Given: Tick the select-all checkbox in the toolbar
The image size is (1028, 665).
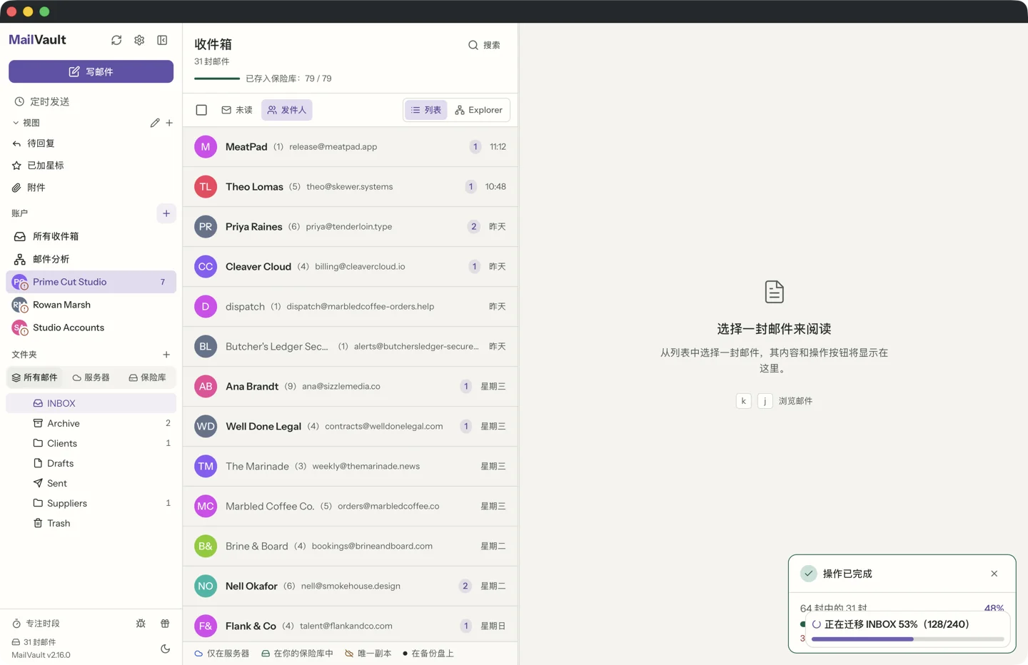Looking at the screenshot, I should point(201,110).
